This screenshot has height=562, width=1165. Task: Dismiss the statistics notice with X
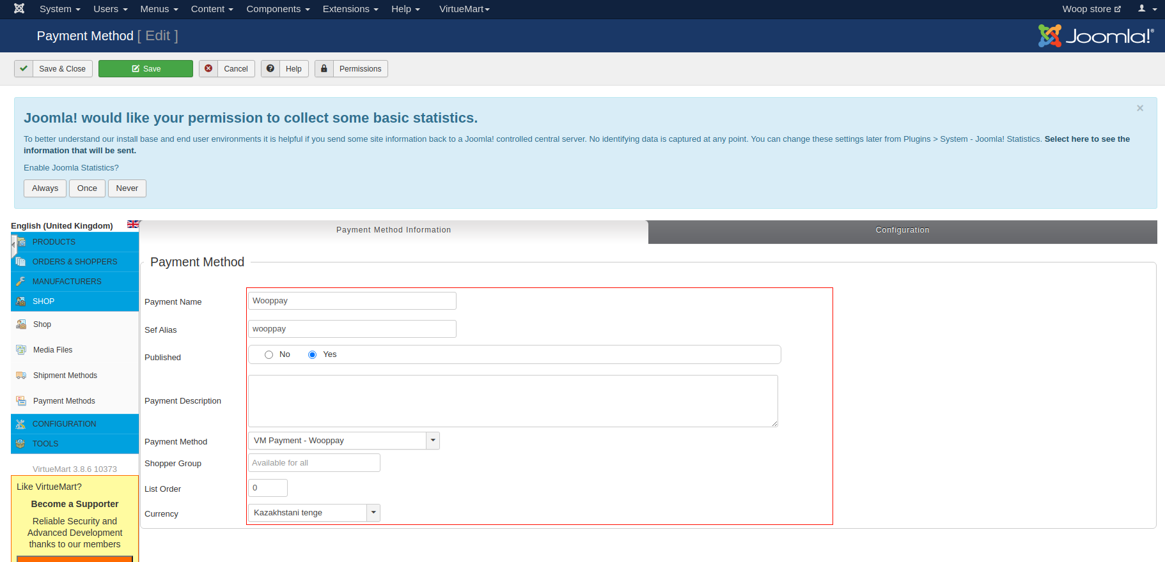1140,109
